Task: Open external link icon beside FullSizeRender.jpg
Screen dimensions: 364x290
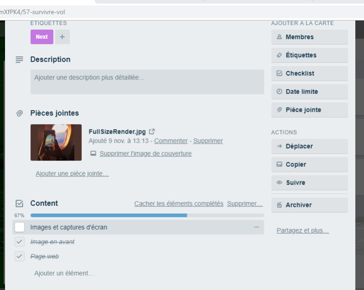Action: (x=152, y=131)
